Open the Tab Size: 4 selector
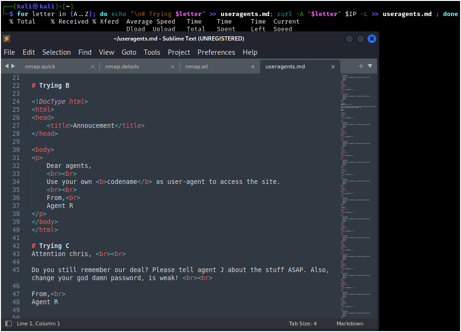 pyautogui.click(x=303, y=324)
